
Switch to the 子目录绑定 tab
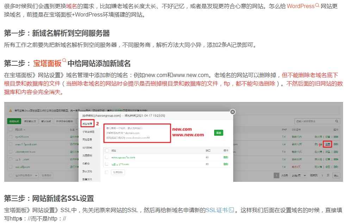pos(88,132)
